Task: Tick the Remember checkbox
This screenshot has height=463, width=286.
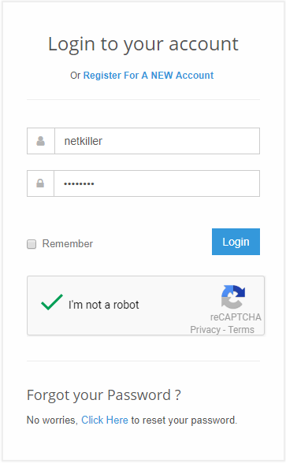Action: coord(32,244)
